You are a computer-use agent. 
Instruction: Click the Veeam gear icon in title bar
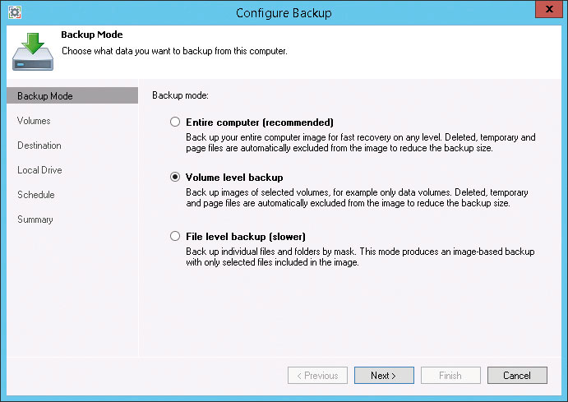pyautogui.click(x=15, y=12)
